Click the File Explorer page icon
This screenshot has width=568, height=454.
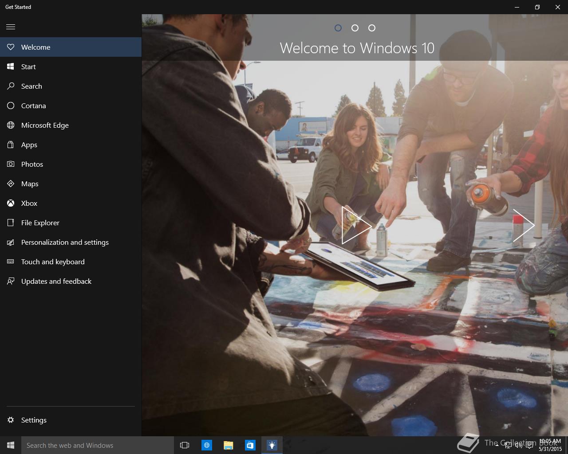(x=11, y=223)
